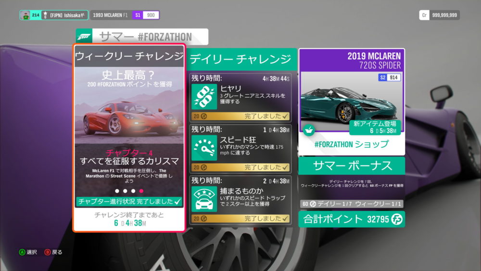Select the fourth pink chapter dot

141,191
